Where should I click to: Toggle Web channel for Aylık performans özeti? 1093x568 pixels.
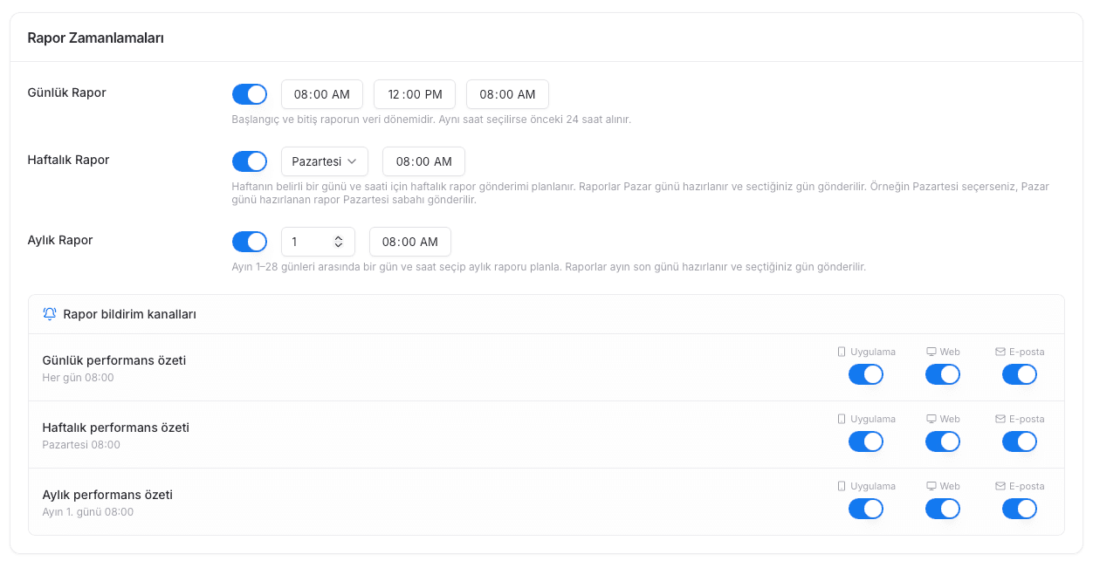pyautogui.click(x=943, y=509)
